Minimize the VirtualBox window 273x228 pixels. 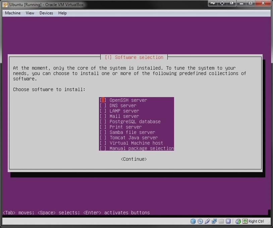241,3
